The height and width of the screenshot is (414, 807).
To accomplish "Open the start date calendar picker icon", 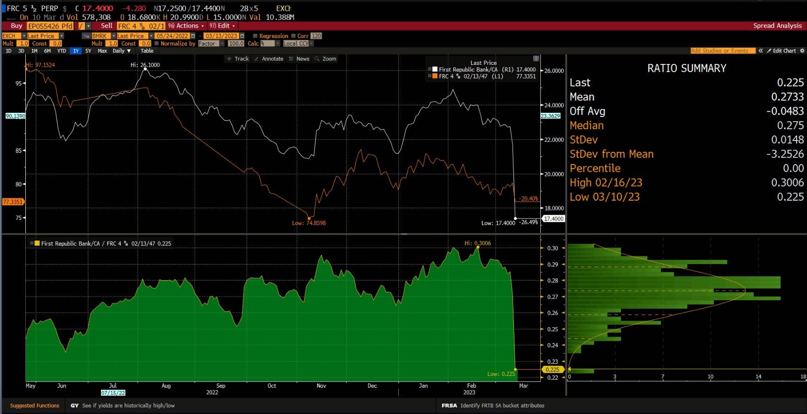I will [193, 36].
